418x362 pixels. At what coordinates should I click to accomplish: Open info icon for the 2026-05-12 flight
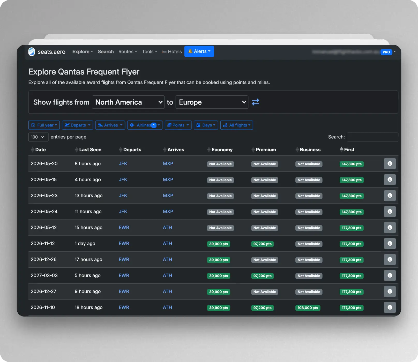(x=390, y=228)
